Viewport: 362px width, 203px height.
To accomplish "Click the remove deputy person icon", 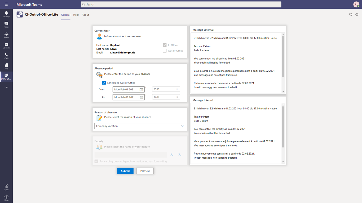I will [179, 154].
